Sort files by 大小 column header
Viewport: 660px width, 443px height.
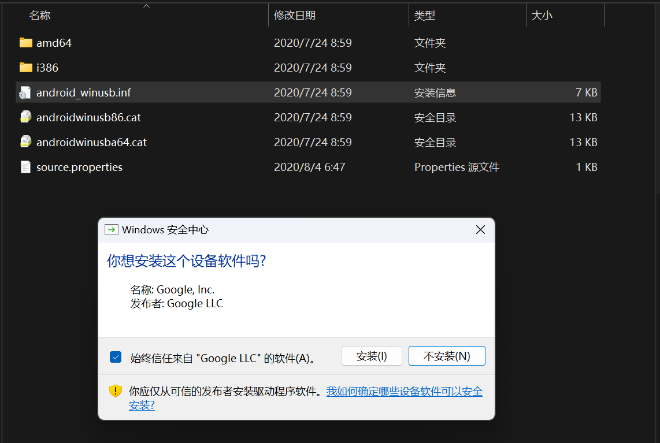542,16
